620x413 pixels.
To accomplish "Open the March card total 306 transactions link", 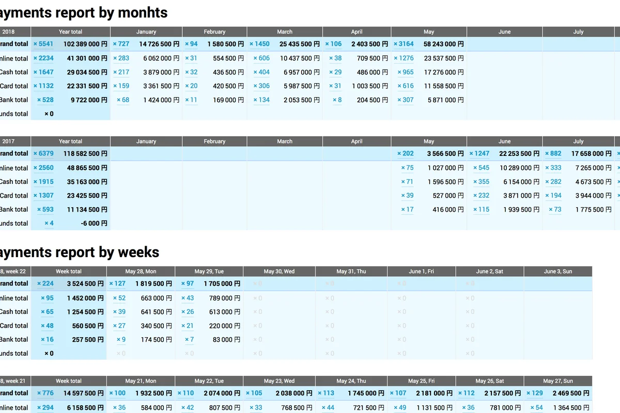I will pos(262,86).
